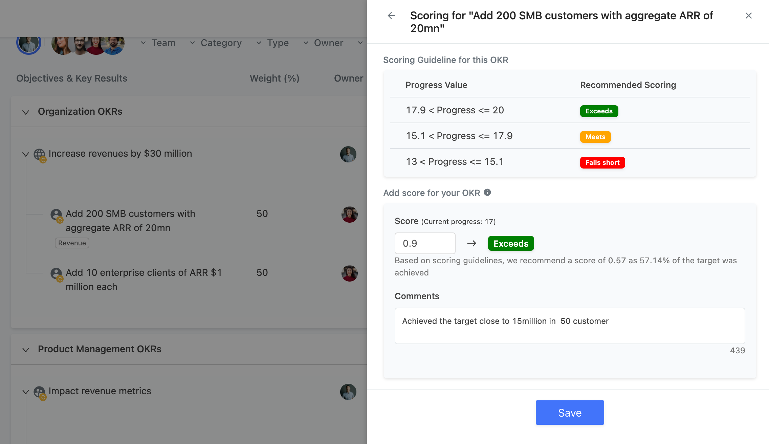Open the Type filter dropdown

tap(272, 43)
